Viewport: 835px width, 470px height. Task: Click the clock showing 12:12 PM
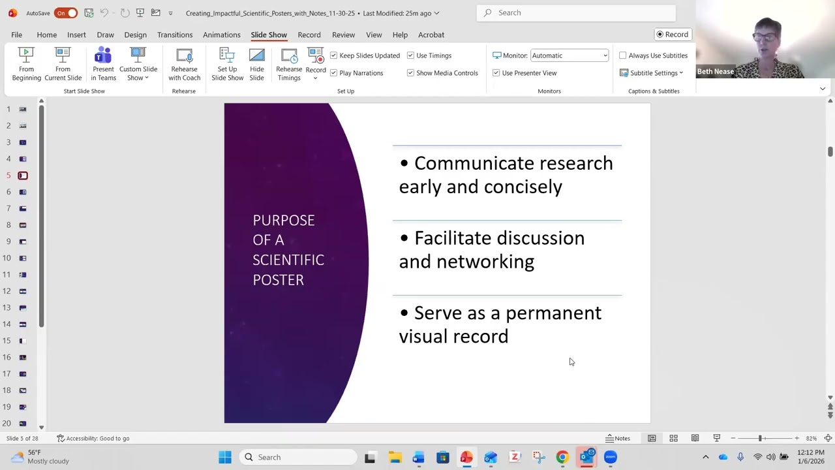point(811,457)
